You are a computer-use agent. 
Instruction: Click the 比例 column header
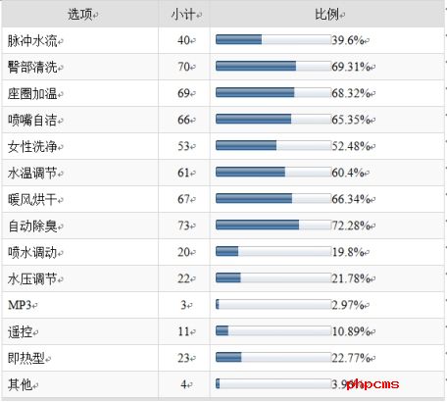[326, 15]
